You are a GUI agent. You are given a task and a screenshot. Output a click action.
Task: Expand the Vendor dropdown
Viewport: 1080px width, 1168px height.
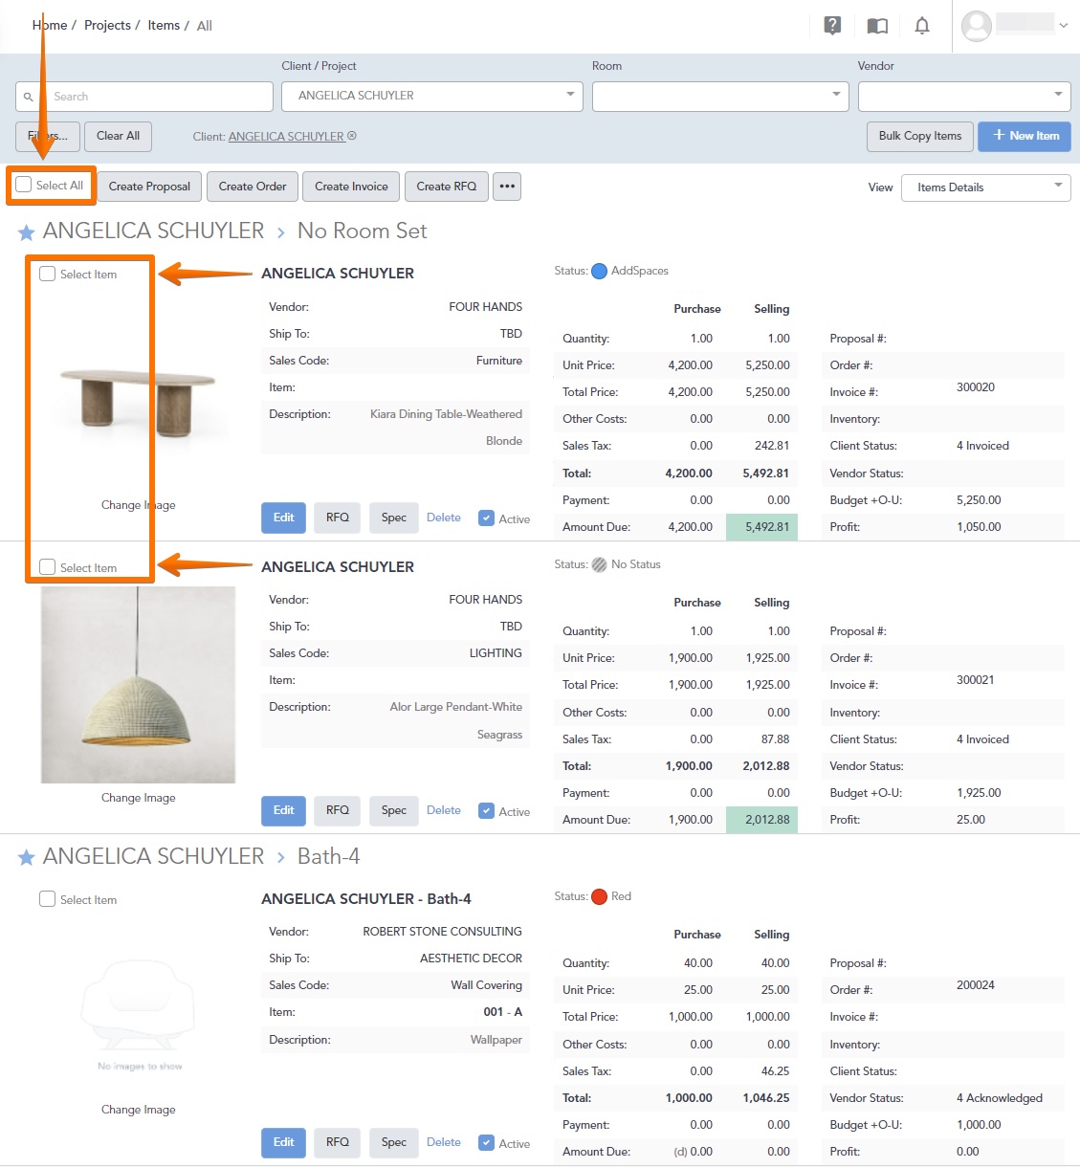point(964,96)
